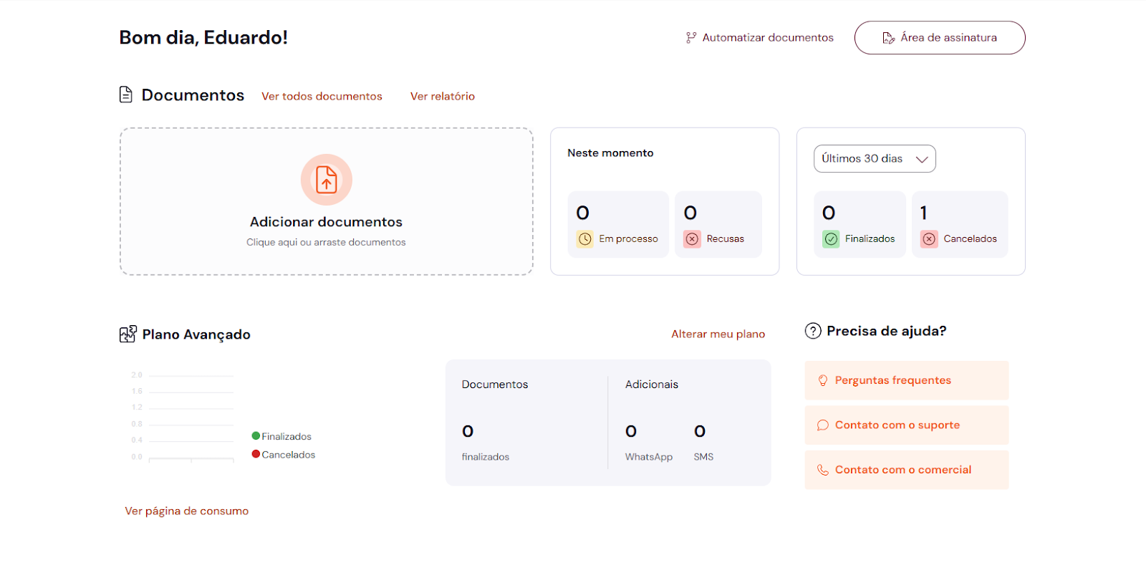Open Área de assinatura
The width and height of the screenshot is (1146, 565).
(939, 38)
